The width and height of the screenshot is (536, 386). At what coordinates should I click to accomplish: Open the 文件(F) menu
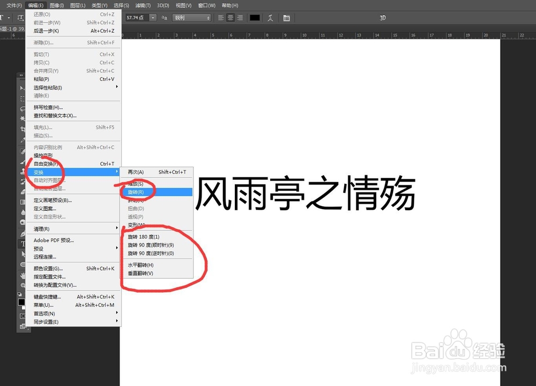tap(14, 5)
